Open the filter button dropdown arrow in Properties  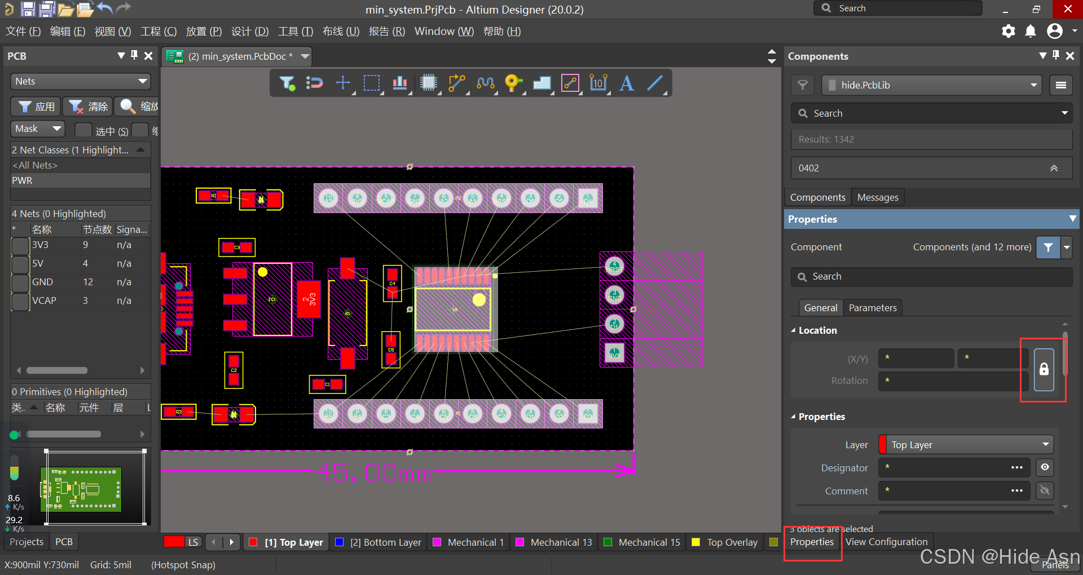click(1067, 247)
